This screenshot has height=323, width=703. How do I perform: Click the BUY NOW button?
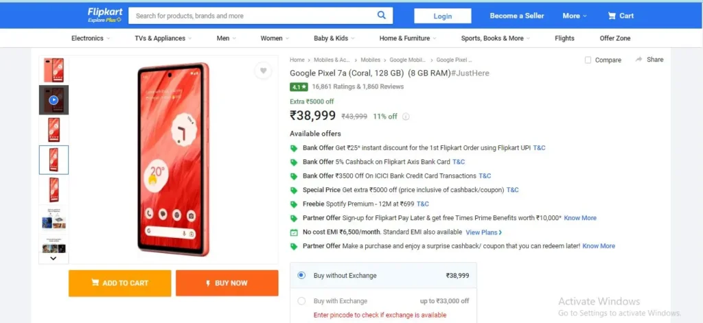pos(227,283)
